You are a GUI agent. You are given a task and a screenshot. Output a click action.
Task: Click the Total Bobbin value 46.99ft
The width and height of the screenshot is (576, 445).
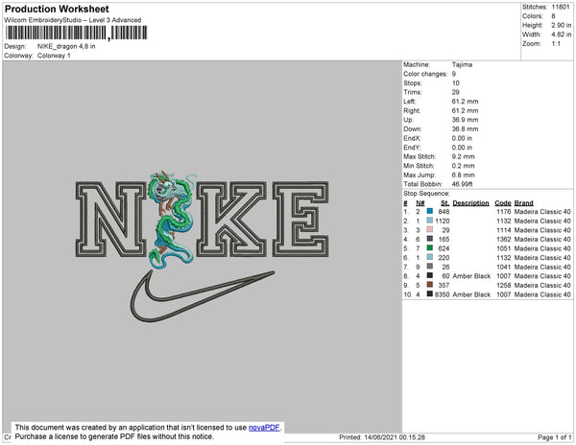click(x=462, y=184)
